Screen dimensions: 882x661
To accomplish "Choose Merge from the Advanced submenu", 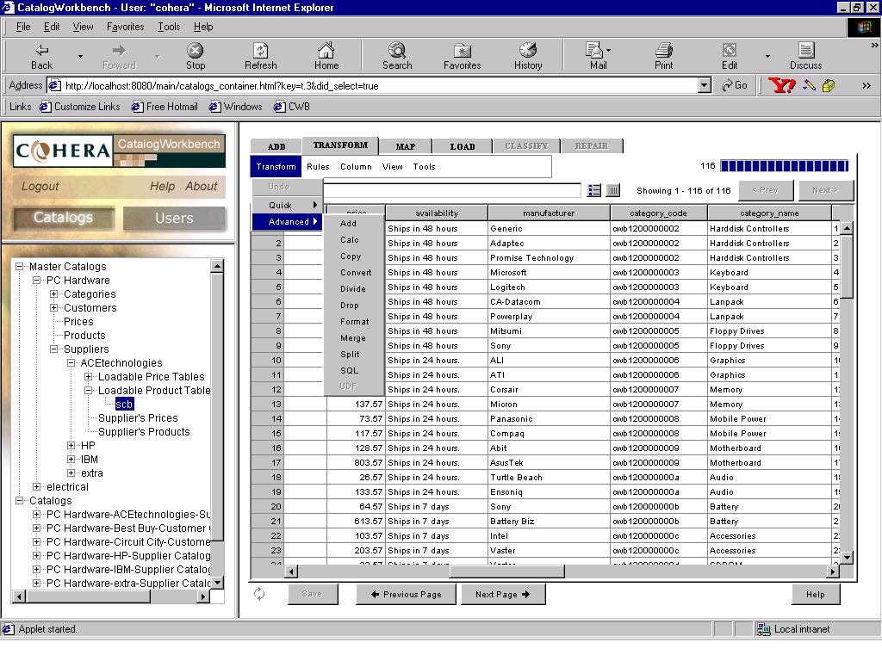I will pyautogui.click(x=352, y=338).
